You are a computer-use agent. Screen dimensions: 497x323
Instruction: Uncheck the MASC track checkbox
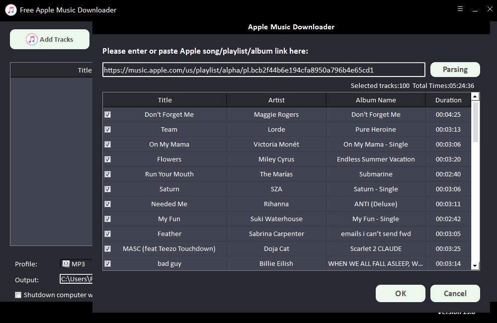point(108,248)
